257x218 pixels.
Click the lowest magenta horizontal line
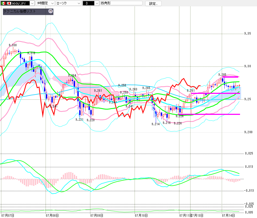(209, 114)
